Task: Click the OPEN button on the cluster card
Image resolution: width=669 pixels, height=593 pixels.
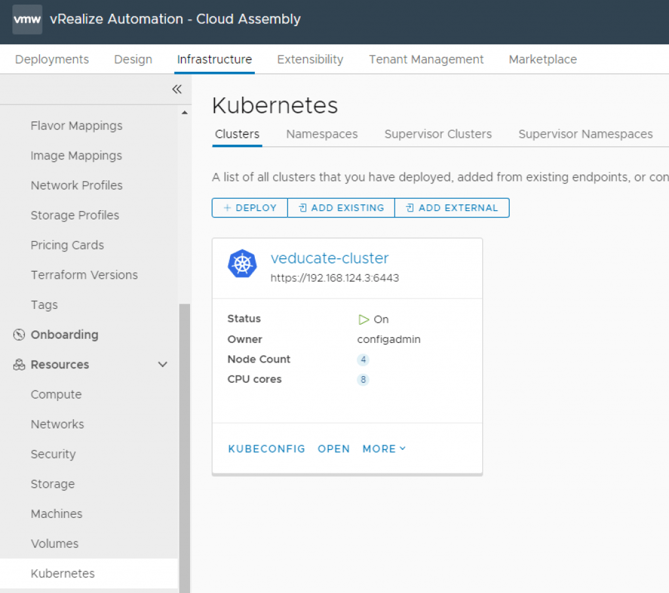Action: (x=334, y=449)
